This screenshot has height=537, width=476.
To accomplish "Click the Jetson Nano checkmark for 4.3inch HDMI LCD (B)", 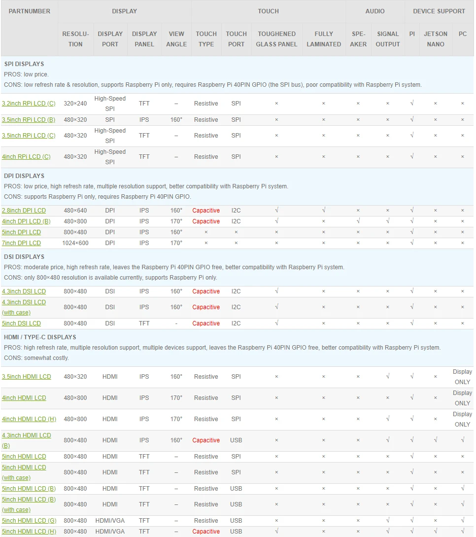I will pos(436,440).
